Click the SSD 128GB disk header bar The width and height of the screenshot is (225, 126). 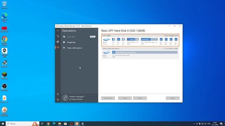click(140, 36)
